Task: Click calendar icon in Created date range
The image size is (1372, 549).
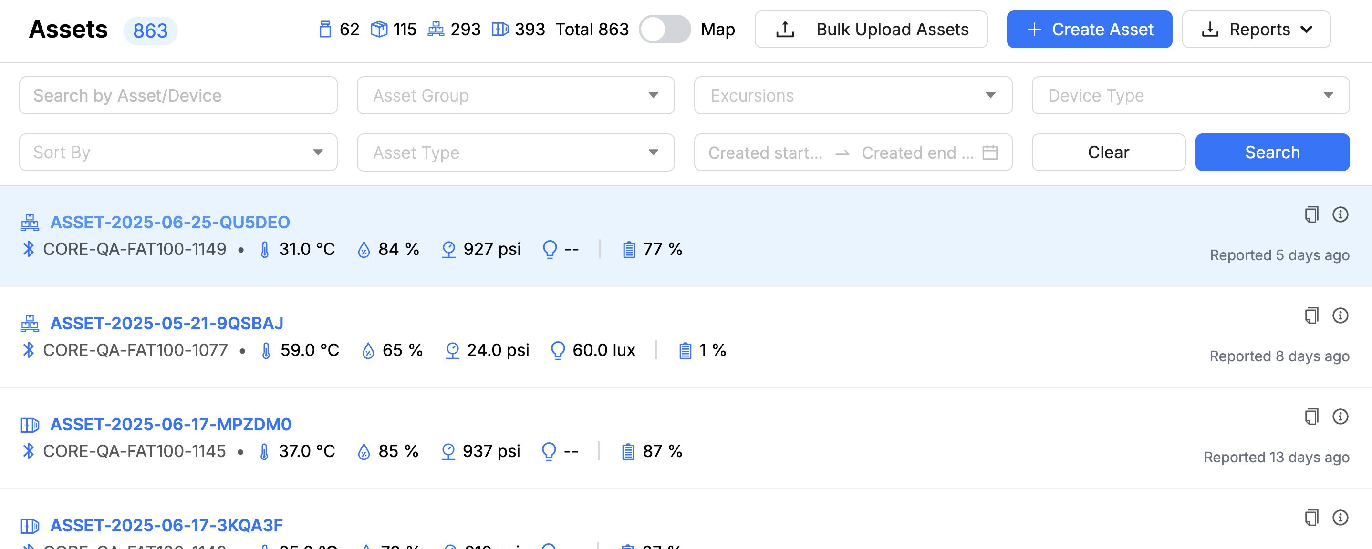Action: point(989,152)
